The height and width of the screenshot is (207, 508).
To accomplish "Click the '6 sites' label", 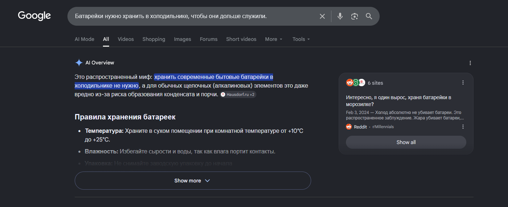I will 375,83.
